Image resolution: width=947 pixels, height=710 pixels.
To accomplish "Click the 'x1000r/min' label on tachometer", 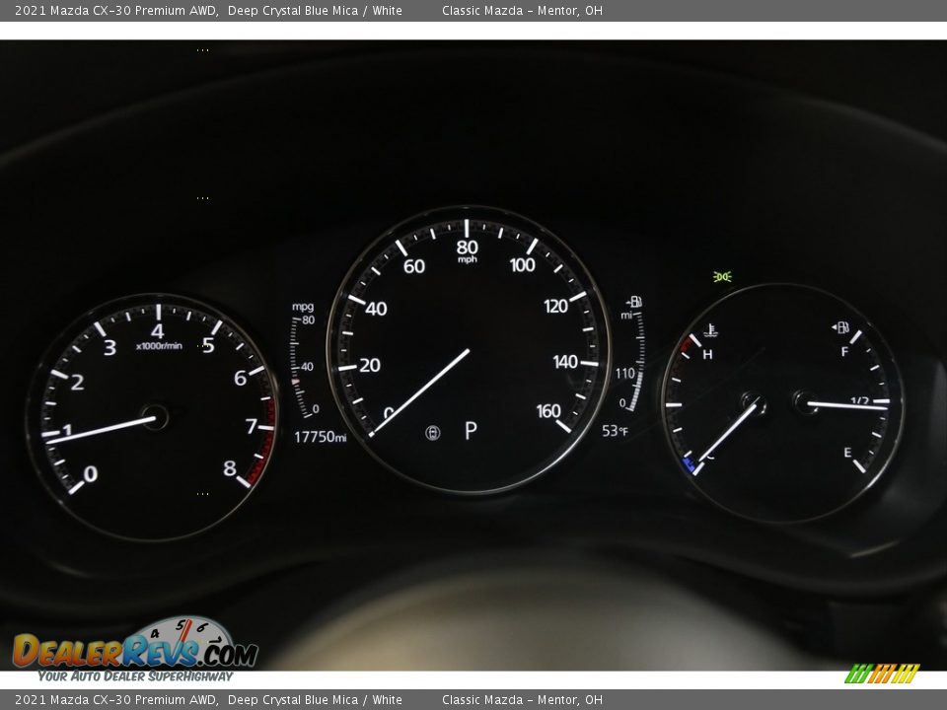I will [x=159, y=346].
